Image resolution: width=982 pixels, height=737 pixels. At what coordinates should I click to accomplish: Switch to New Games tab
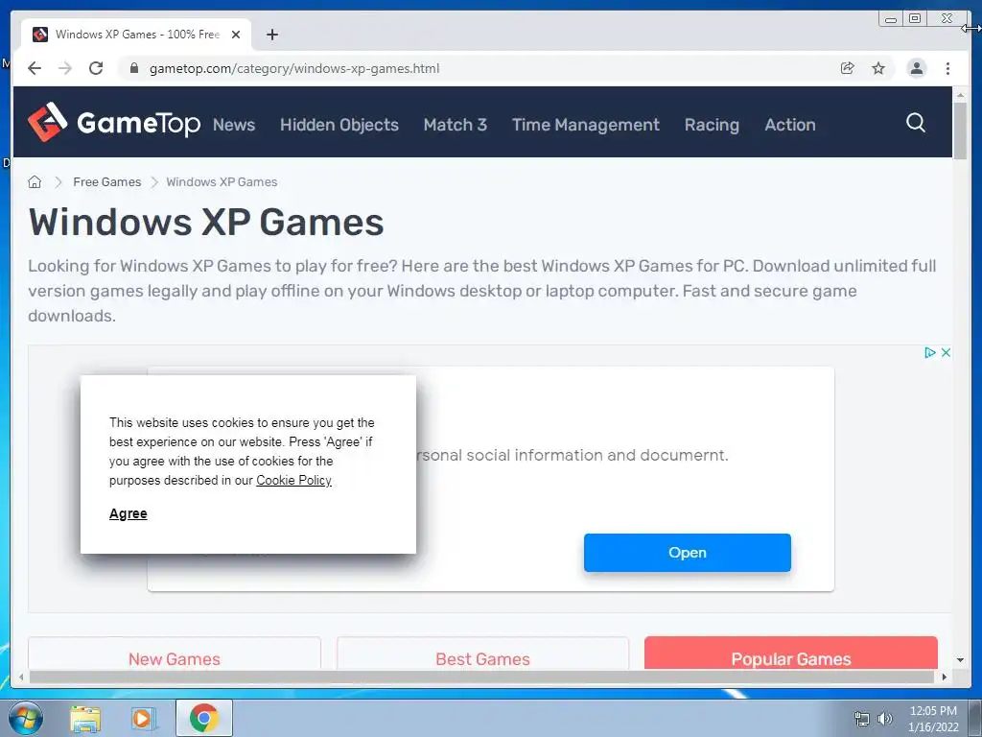pyautogui.click(x=175, y=653)
